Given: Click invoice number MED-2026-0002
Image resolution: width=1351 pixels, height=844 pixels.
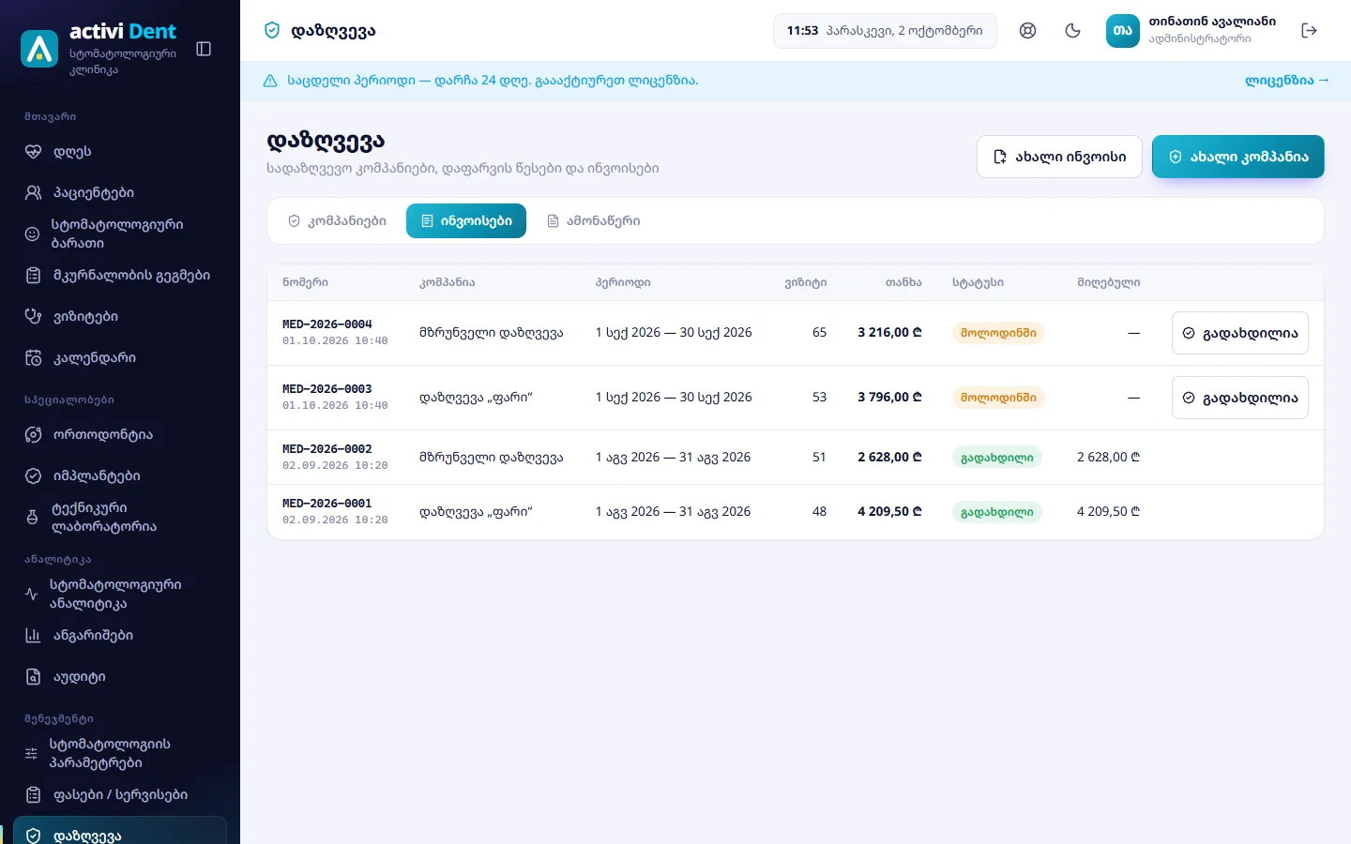Looking at the screenshot, I should pos(327,449).
